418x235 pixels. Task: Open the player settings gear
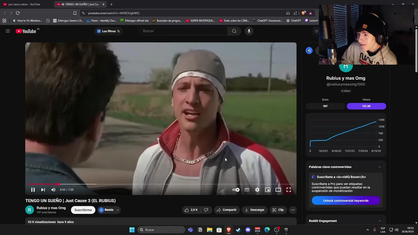point(257,190)
